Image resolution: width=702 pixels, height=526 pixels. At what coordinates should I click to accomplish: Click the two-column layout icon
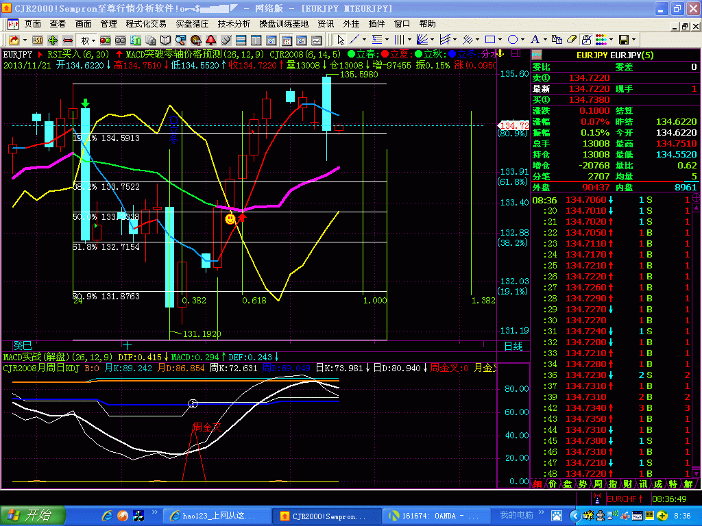click(256, 40)
